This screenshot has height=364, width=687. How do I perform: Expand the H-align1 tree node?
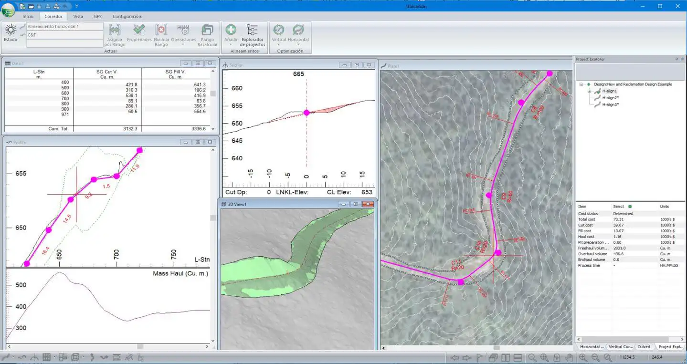click(589, 91)
